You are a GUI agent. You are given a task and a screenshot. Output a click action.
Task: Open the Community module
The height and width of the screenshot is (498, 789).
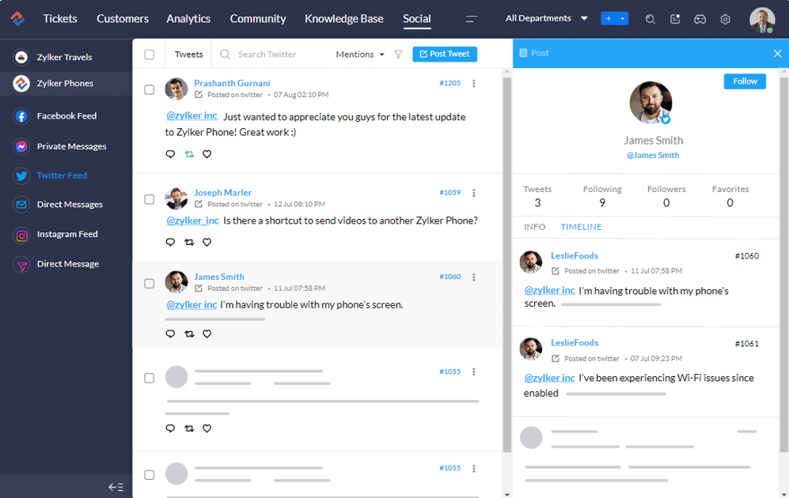click(x=258, y=19)
